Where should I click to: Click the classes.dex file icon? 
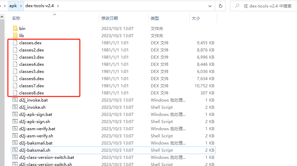click(x=15, y=43)
